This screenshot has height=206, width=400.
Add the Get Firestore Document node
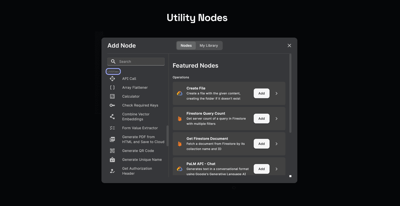coord(261,144)
